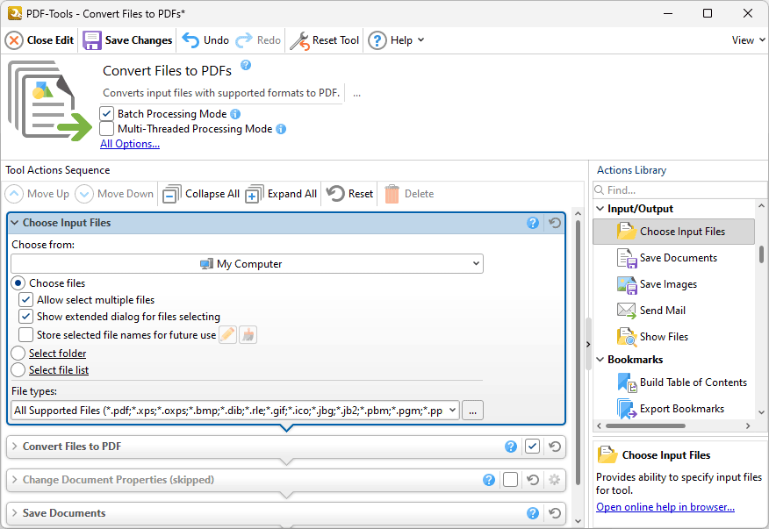Click the Close Edit toolbar button
Viewport: 769px width, 529px height.
[x=40, y=40]
